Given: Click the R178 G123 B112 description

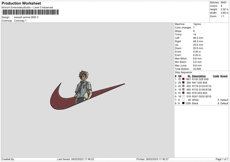Looking at the screenshot, I should (x=202, y=86).
